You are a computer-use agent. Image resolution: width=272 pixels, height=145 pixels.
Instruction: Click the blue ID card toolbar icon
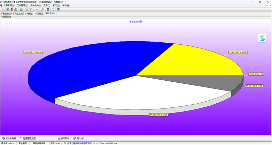16,9
